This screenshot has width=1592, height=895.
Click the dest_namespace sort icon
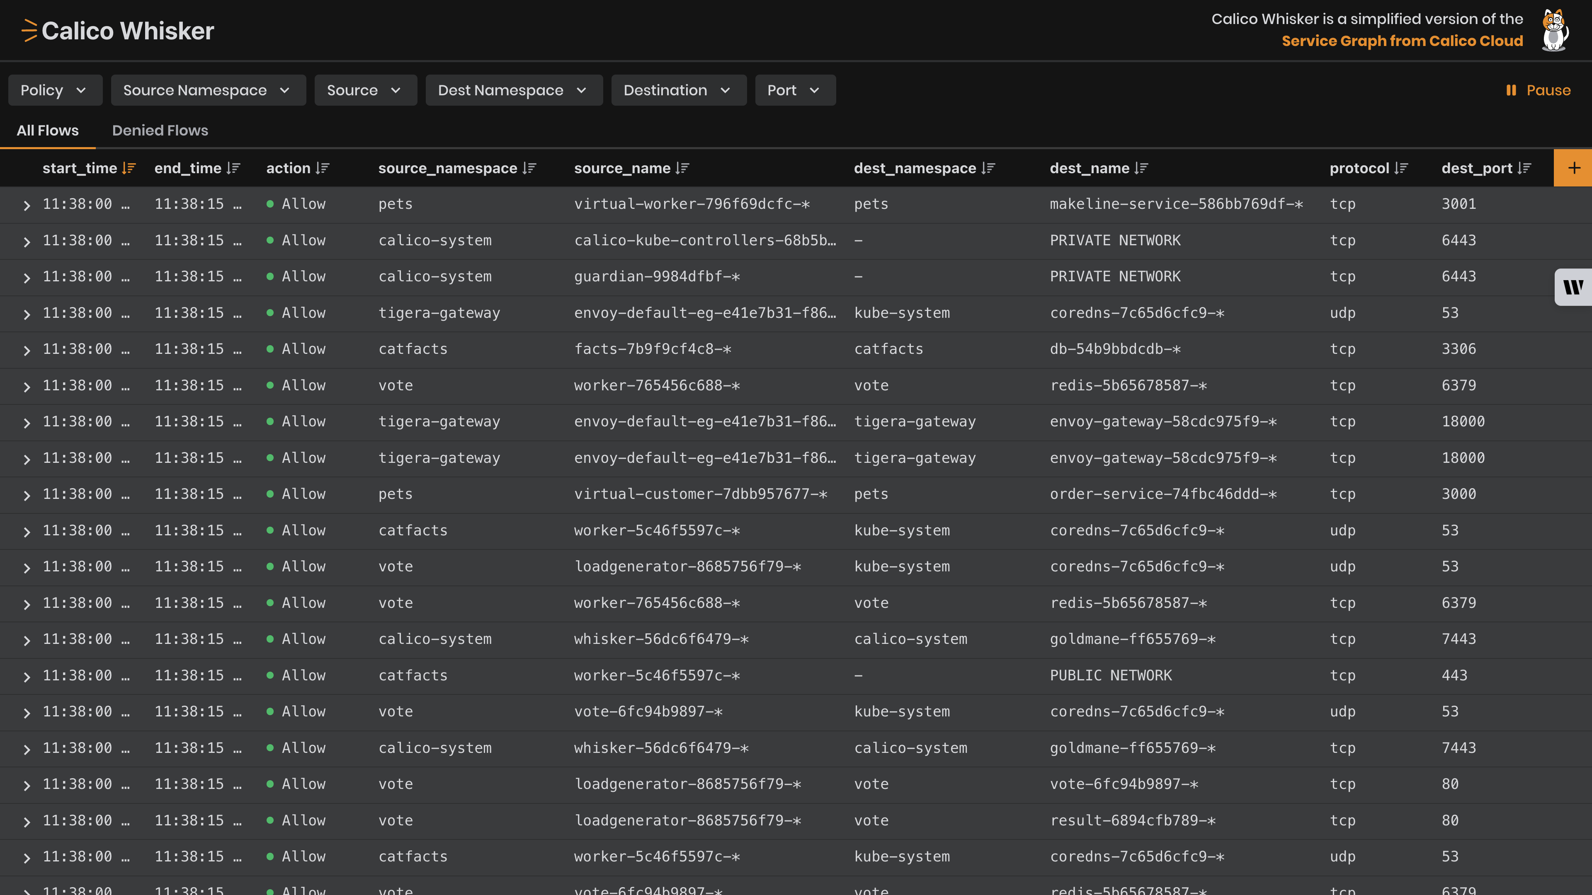(x=988, y=168)
